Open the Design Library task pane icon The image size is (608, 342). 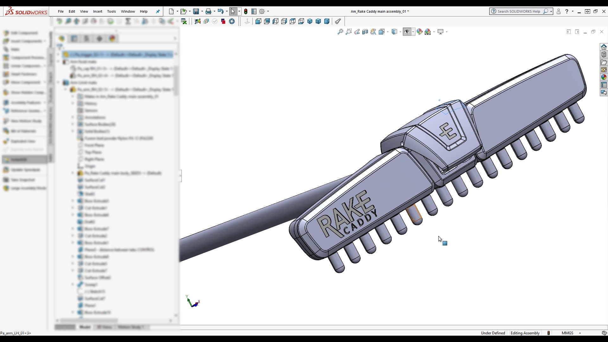[604, 54]
